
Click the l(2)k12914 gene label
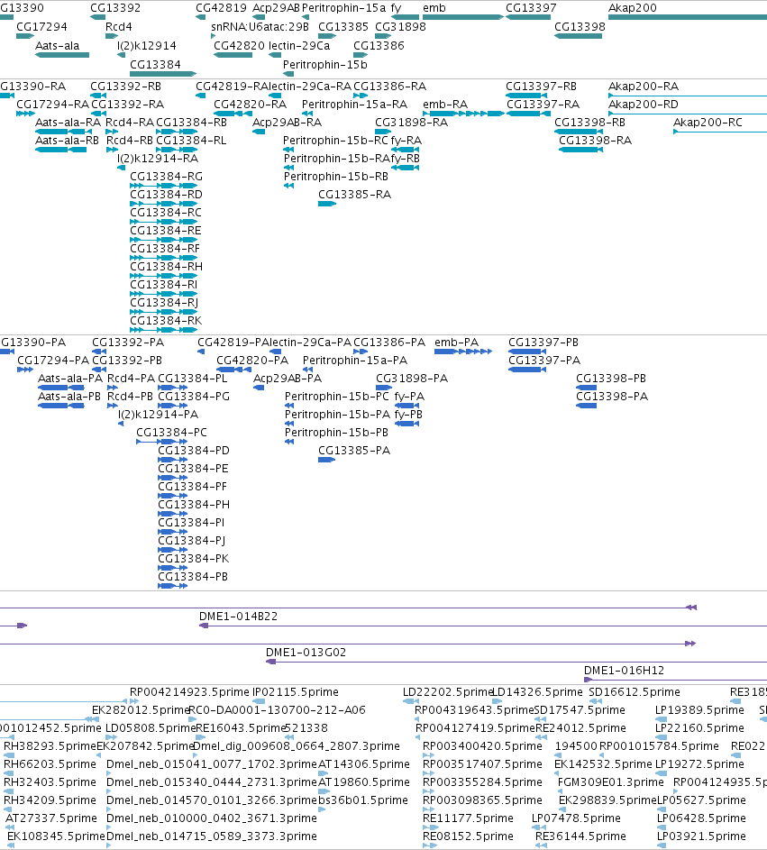pos(146,46)
